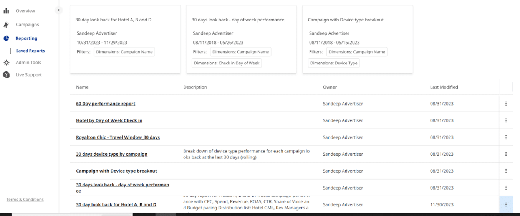Viewport: 520px width, 216px height.
Task: Open options menu for 60 Day performance report
Action: [506, 104]
